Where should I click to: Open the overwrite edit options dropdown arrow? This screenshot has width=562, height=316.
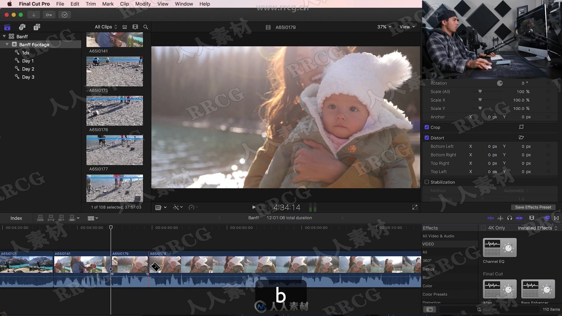click(78, 218)
